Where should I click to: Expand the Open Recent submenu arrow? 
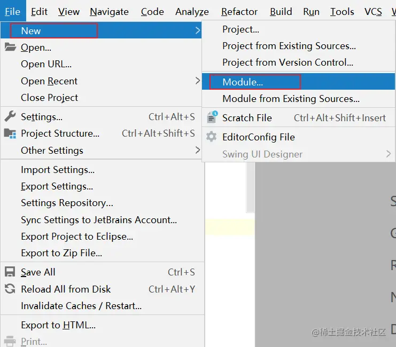click(198, 81)
